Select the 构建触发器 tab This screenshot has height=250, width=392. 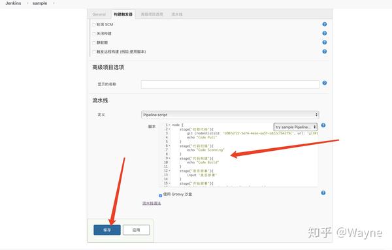click(123, 14)
